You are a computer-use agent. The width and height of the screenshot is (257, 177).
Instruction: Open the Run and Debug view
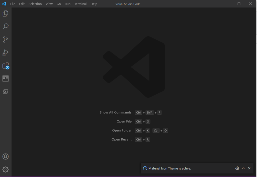(x=6, y=52)
